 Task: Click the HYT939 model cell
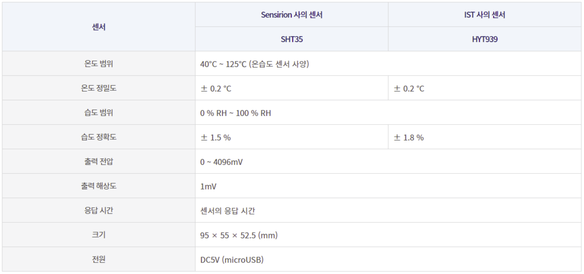484,40
